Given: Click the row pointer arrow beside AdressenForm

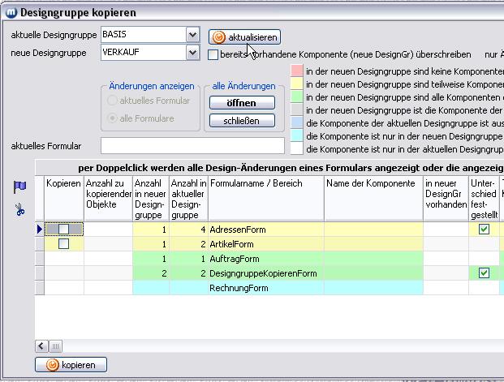Looking at the screenshot, I should (39, 230).
